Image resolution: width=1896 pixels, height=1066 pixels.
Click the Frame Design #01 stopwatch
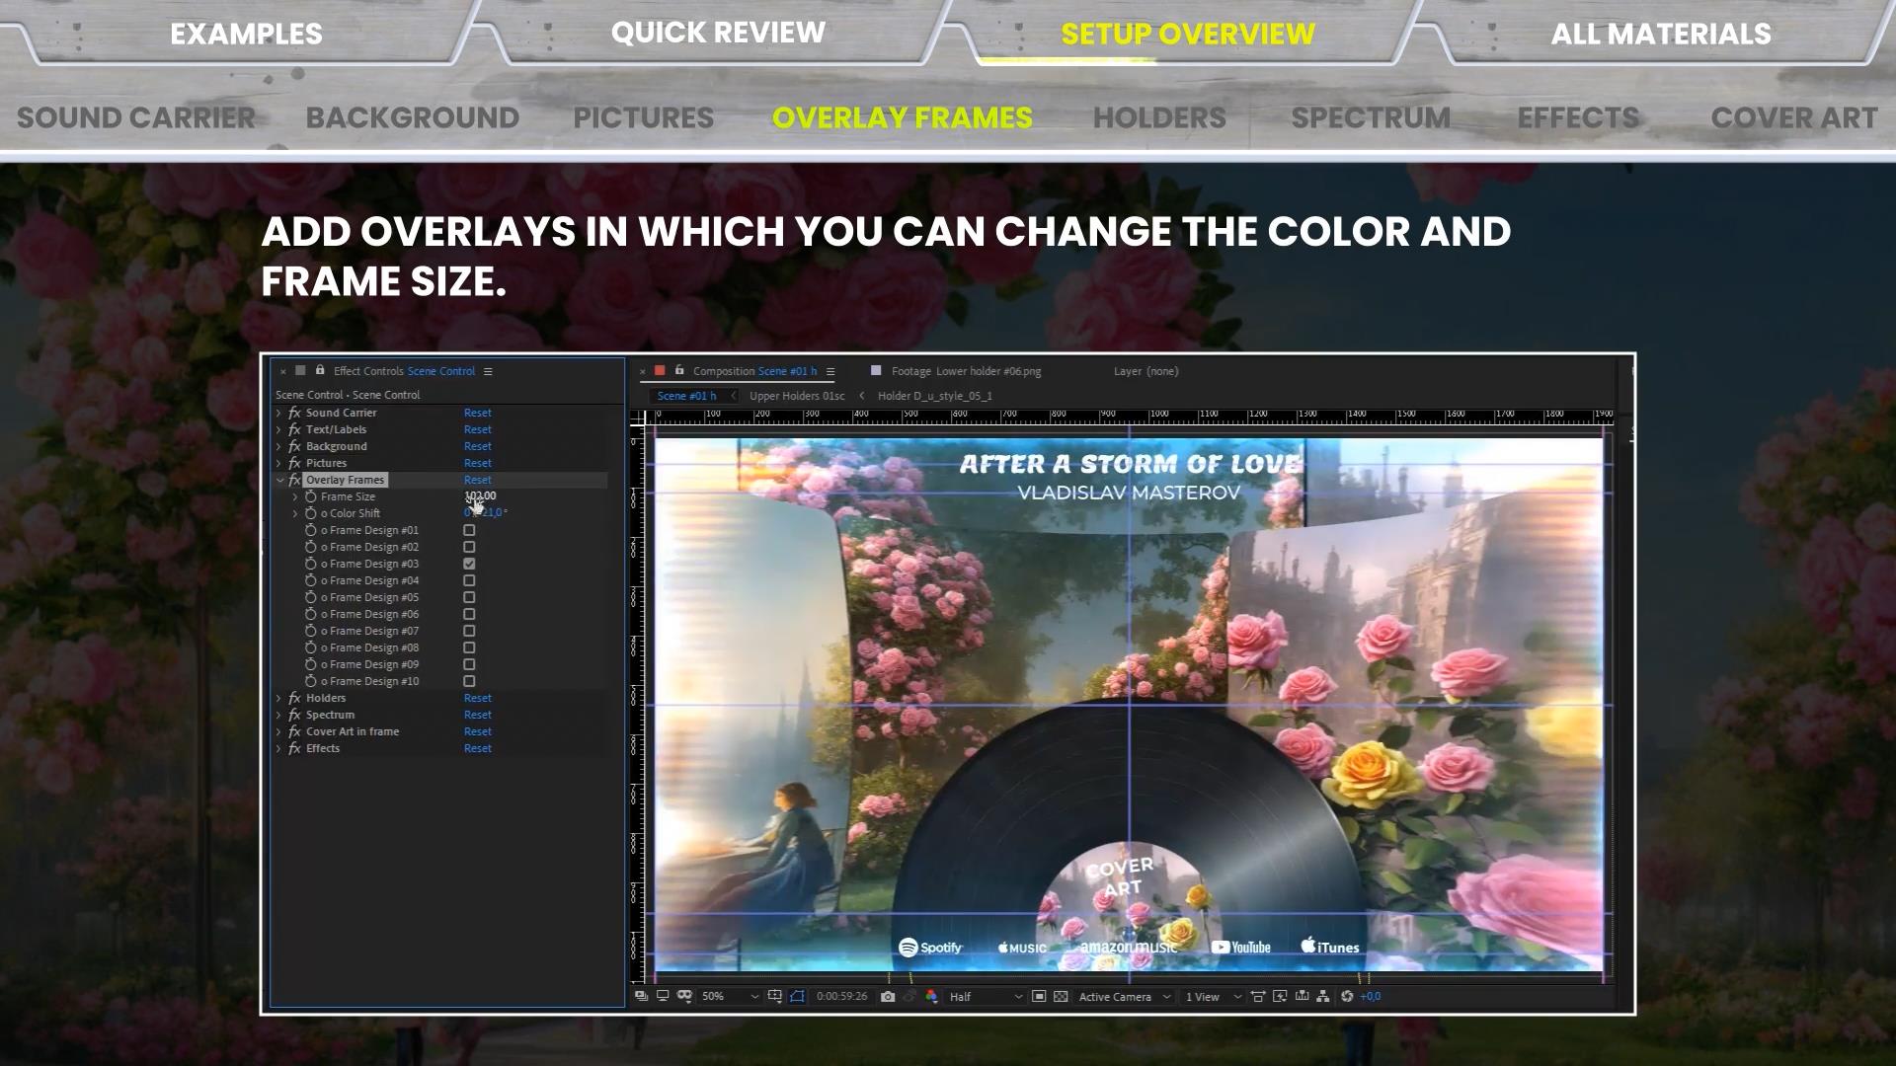311,530
